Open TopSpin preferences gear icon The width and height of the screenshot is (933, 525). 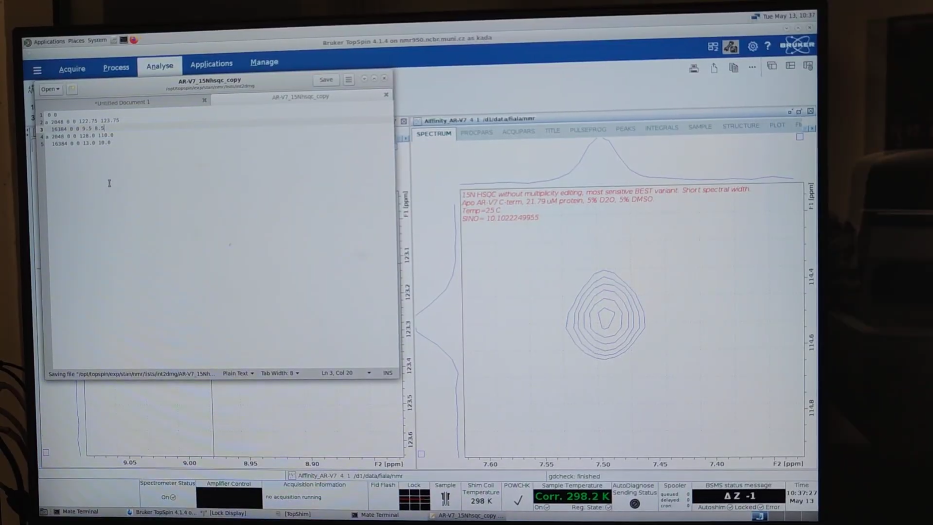point(753,47)
